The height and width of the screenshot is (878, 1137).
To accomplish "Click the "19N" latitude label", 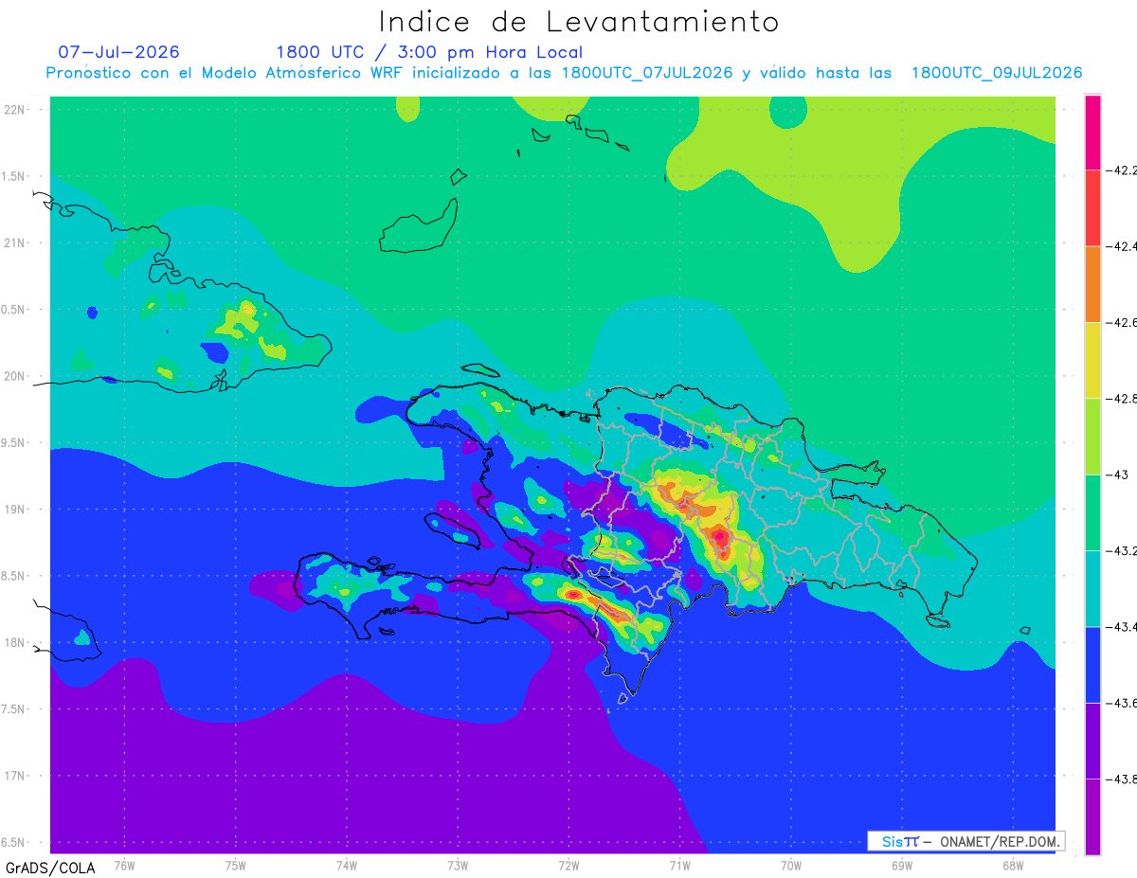I will (x=16, y=510).
